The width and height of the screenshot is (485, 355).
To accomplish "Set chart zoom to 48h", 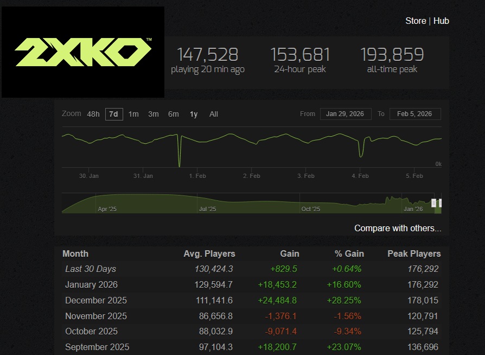I will click(93, 114).
